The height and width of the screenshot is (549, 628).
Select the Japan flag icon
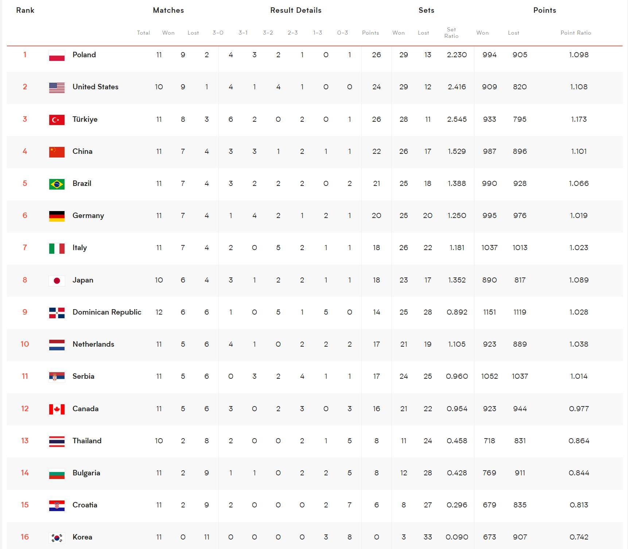point(57,280)
